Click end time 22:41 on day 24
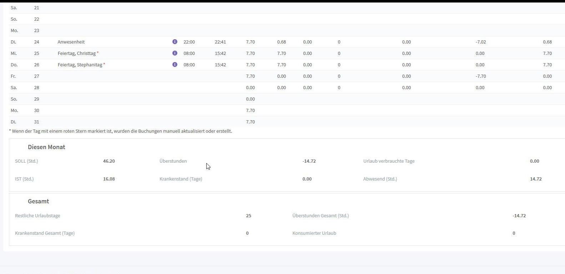Screen dimensions: 565x274 (x=220, y=42)
